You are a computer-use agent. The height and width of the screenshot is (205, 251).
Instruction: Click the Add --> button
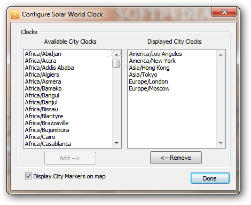(x=70, y=158)
